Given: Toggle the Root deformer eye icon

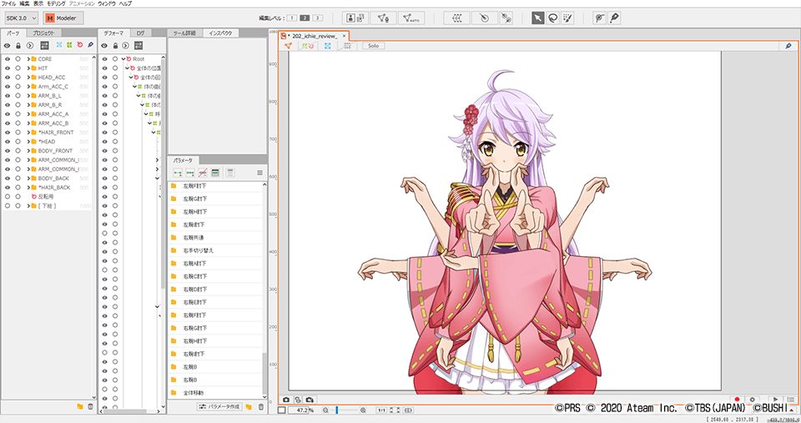Looking at the screenshot, I should pyautogui.click(x=105, y=58).
